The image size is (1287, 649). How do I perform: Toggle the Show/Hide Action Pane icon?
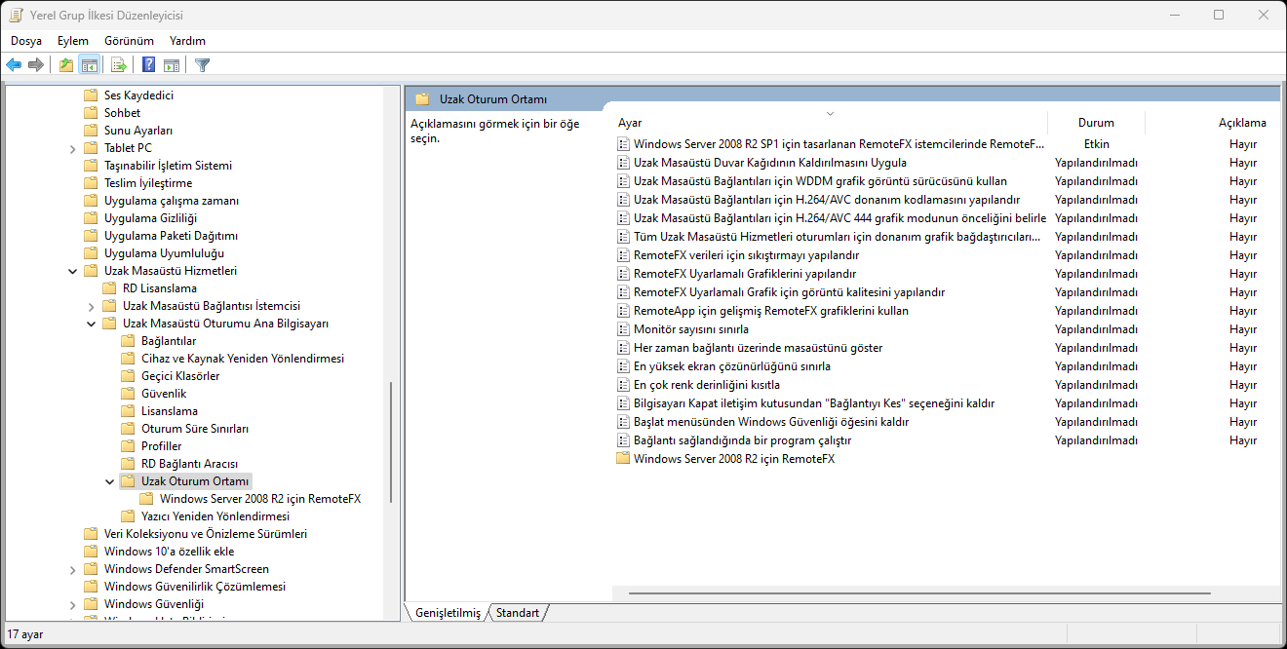(x=172, y=65)
